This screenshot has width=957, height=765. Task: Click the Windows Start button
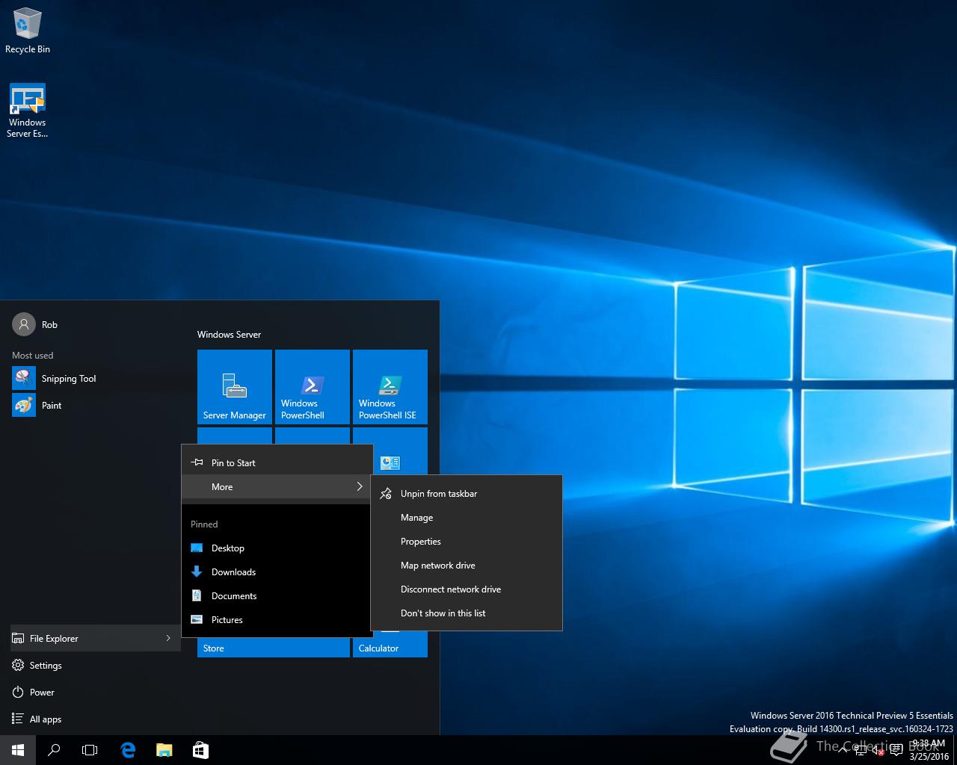18,750
